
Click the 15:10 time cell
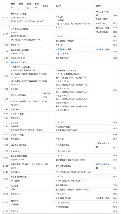(x=6, y=89)
